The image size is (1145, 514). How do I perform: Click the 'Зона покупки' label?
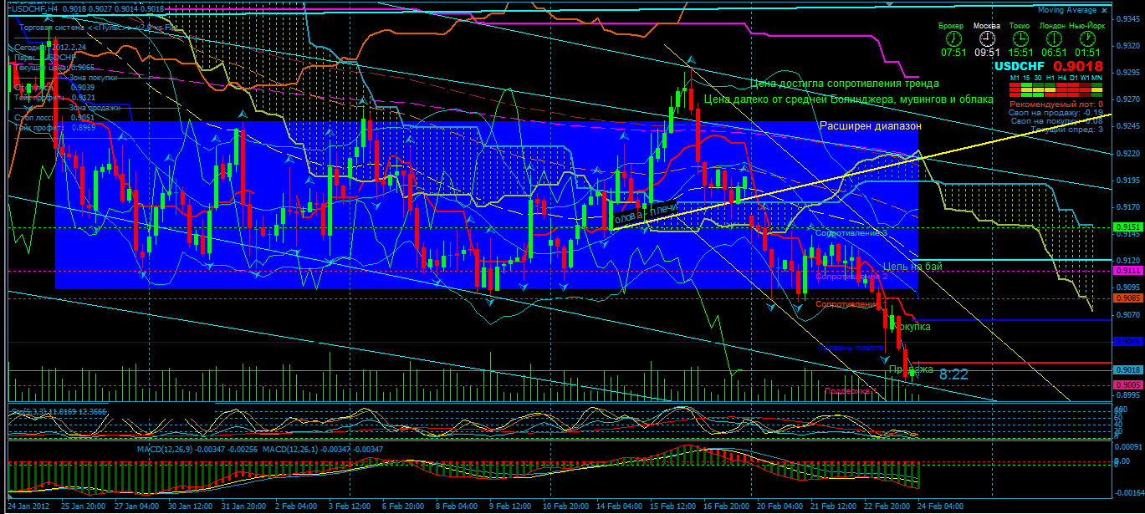(x=93, y=78)
